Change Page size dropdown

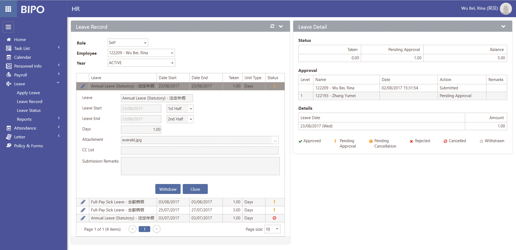tap(272, 229)
